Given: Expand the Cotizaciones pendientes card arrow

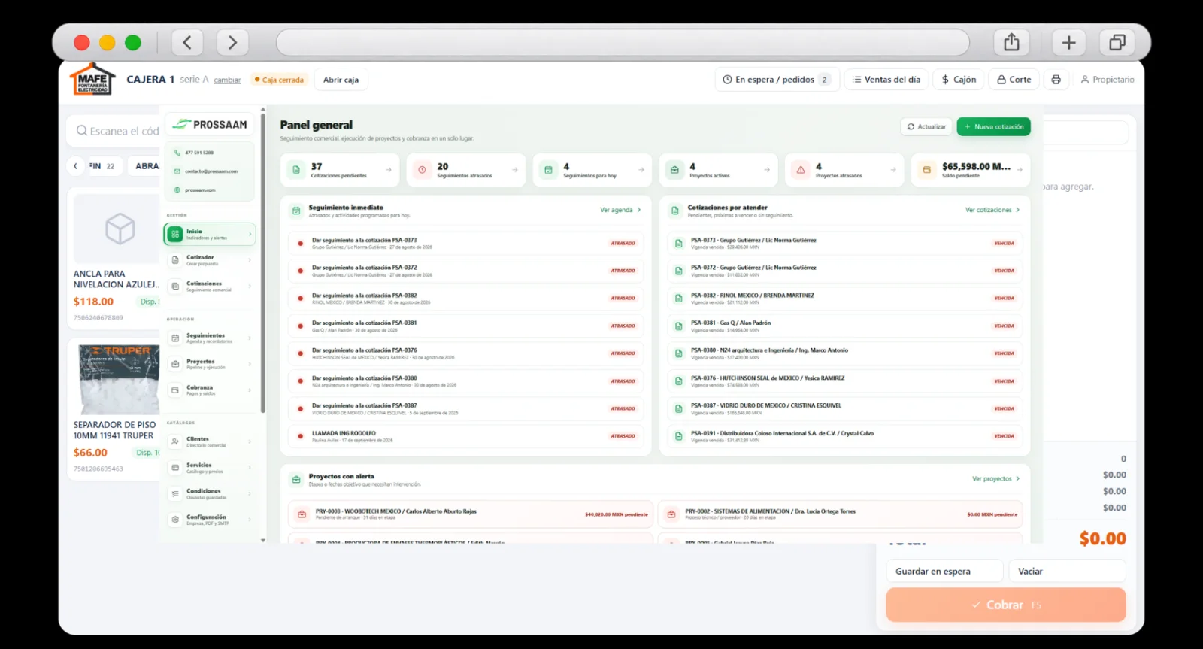Looking at the screenshot, I should (x=389, y=170).
